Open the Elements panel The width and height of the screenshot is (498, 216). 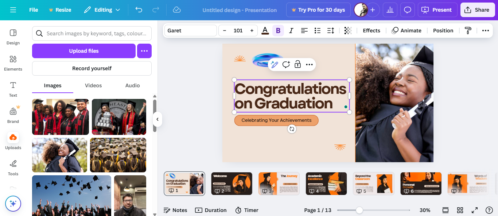[x=13, y=63]
